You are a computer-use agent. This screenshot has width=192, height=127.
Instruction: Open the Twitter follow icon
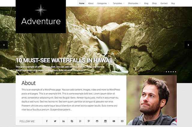point(55,121)
